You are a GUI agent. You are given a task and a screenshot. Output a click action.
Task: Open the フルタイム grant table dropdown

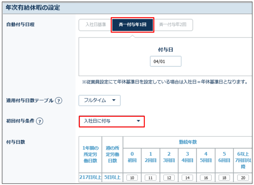[100, 100]
